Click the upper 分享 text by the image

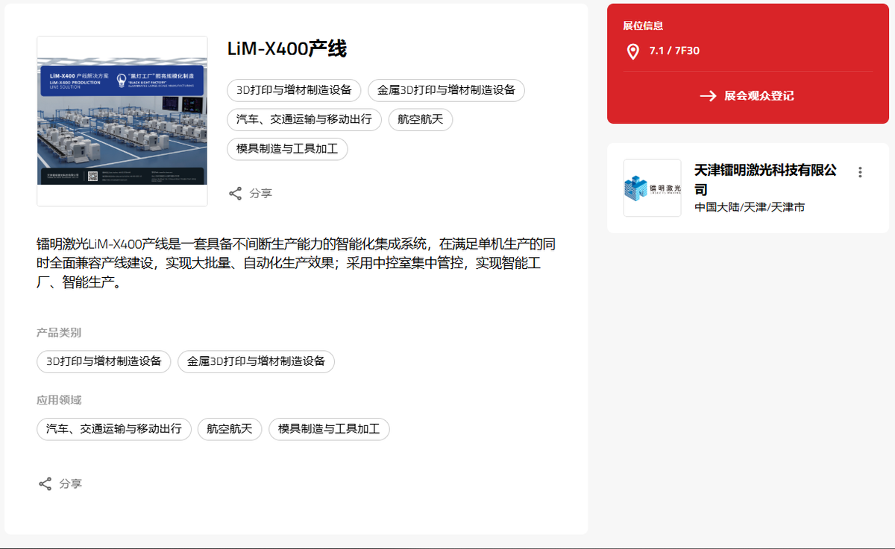pyautogui.click(x=261, y=194)
